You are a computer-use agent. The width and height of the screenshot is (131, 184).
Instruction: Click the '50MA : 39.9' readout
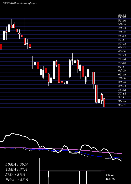pos(17,164)
